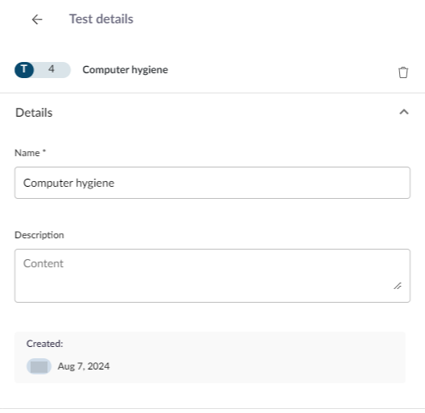The width and height of the screenshot is (425, 413).
Task: Click the creator avatar beside the date
Action: click(39, 366)
